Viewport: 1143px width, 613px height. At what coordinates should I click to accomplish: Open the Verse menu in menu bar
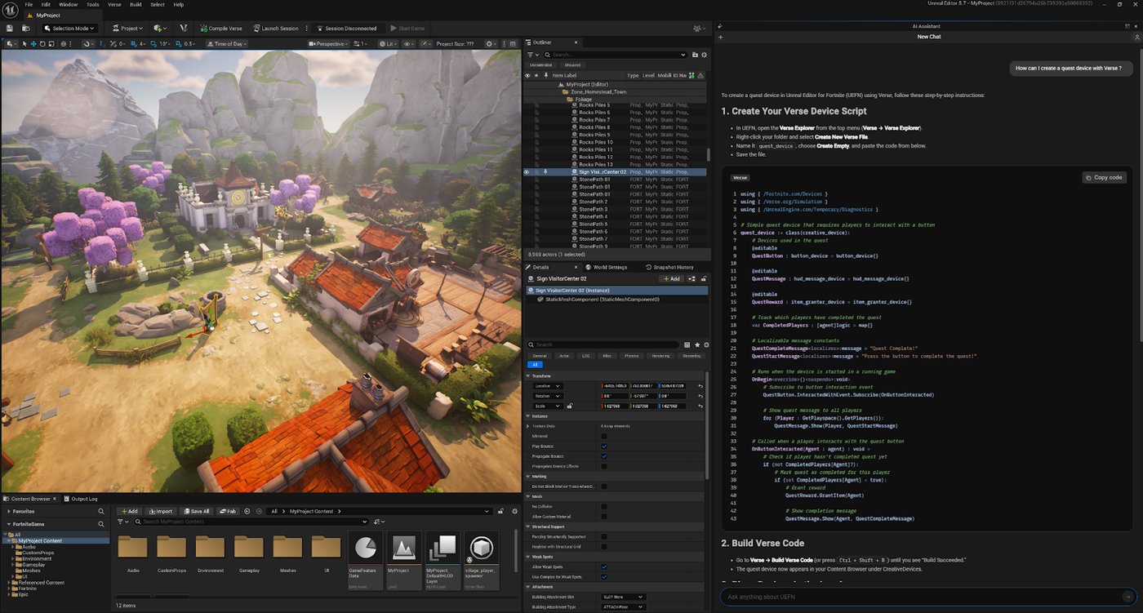[114, 4]
